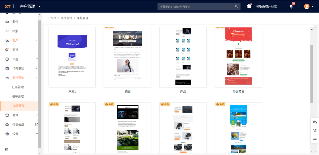Click the 客户 person icon
This screenshot has width=319, height=155.
coord(7,40)
